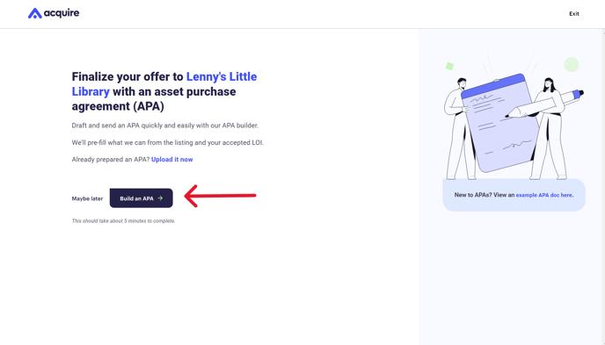
Task: Click the New to APAs info box
Action: point(514,195)
